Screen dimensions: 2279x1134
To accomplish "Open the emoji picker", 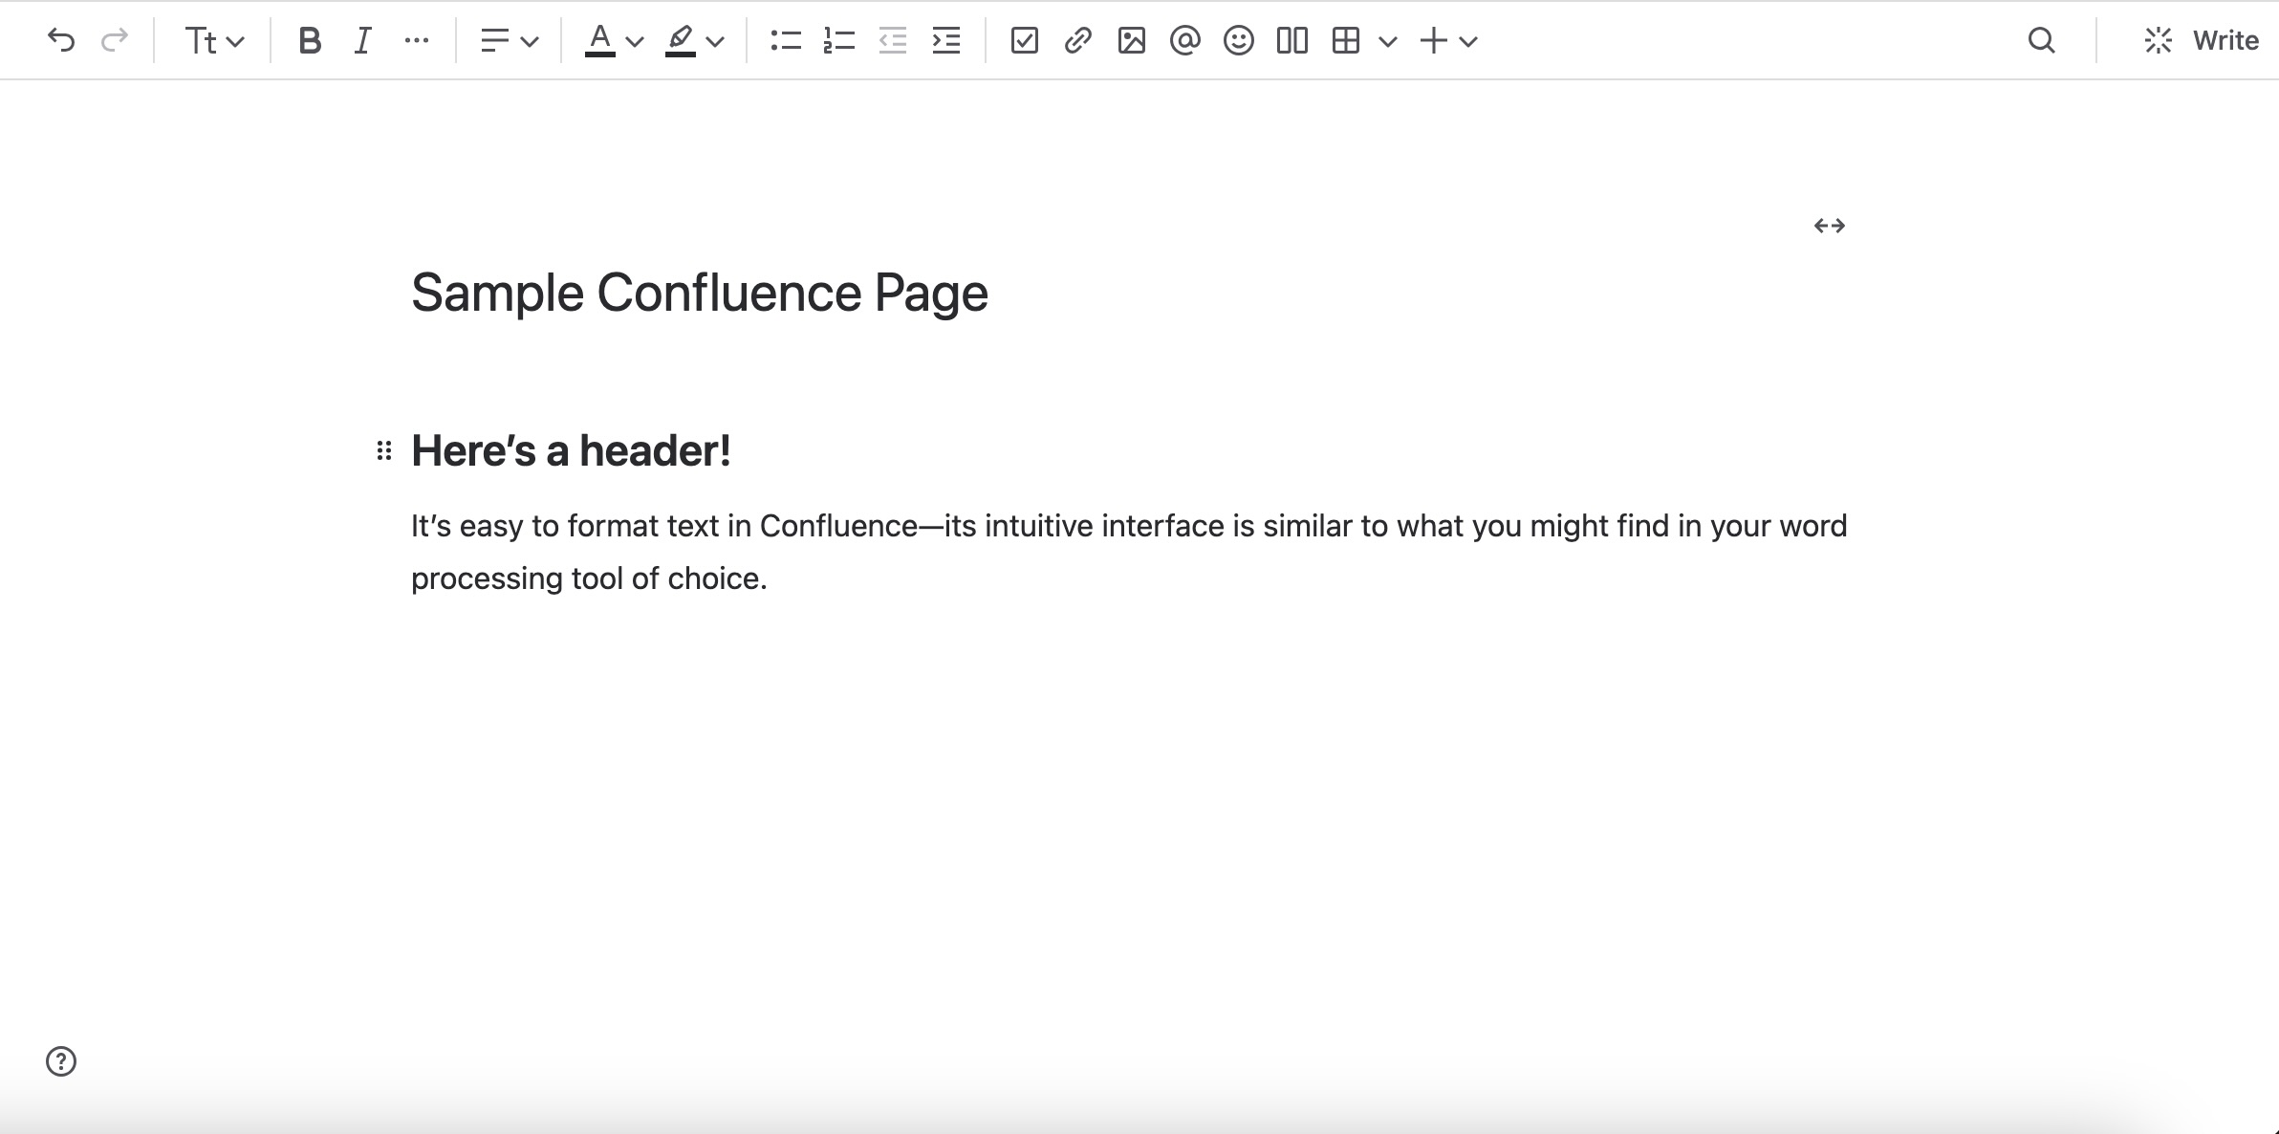I will 1239,40.
